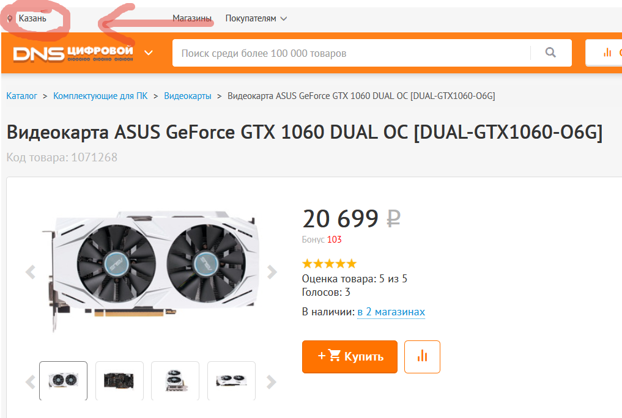
Task: Expand the catalog chevron next to DNS logo
Action: pyautogui.click(x=149, y=53)
